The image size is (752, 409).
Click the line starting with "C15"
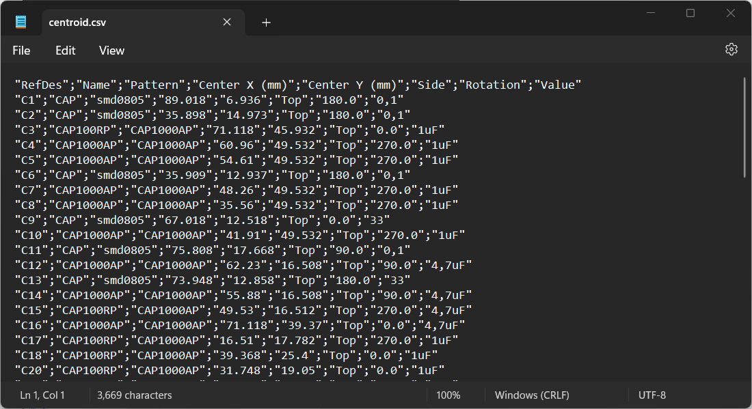pos(243,311)
